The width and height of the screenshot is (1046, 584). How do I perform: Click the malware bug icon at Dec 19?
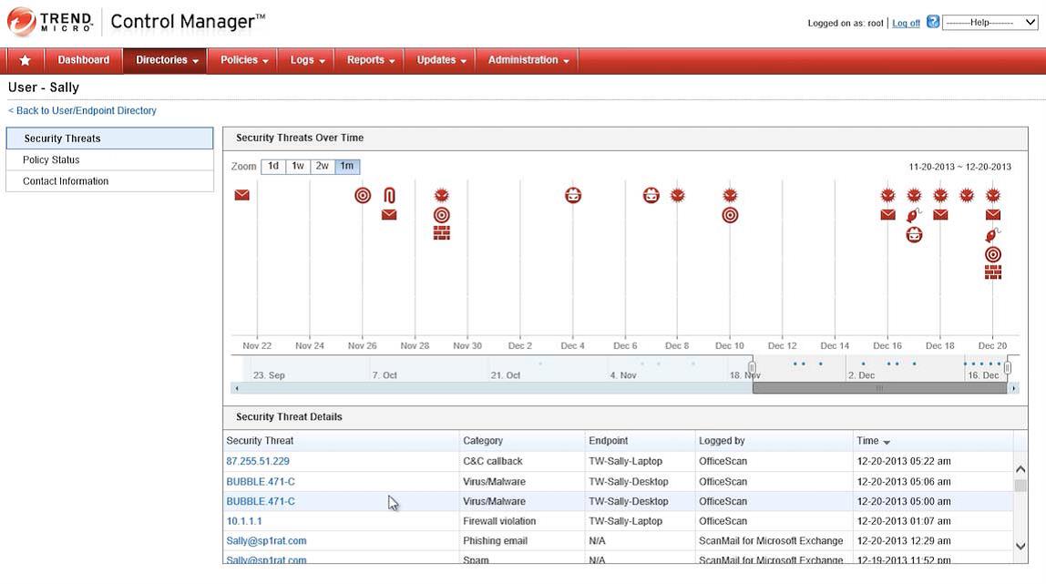point(967,195)
